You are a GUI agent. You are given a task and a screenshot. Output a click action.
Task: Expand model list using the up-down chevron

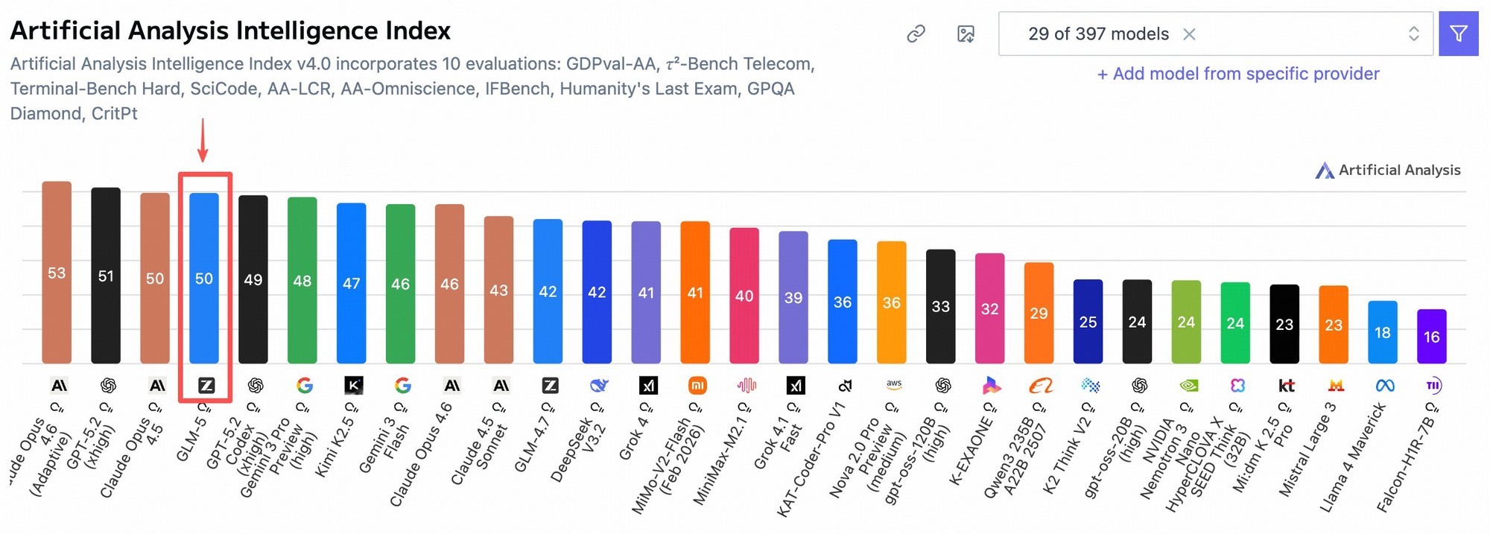pyautogui.click(x=1413, y=34)
